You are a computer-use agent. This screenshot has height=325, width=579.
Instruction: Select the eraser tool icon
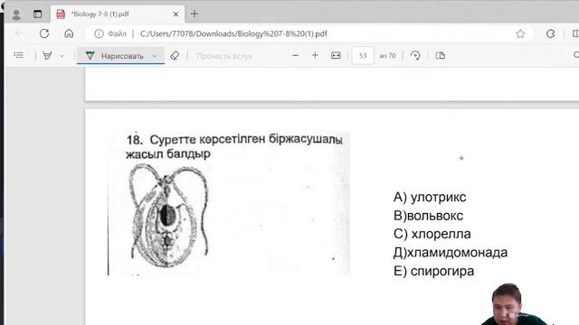[x=175, y=56]
